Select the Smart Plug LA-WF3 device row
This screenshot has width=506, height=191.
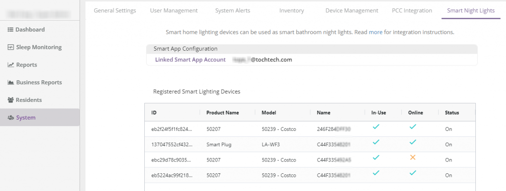click(310, 144)
